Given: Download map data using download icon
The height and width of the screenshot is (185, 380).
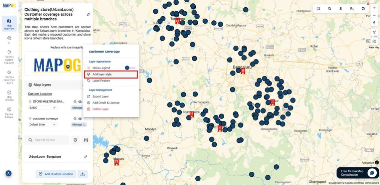Looking at the screenshot, I should [x=83, y=174].
